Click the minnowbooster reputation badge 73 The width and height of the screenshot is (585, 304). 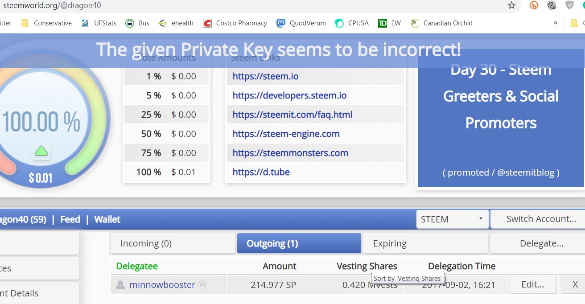[202, 285]
